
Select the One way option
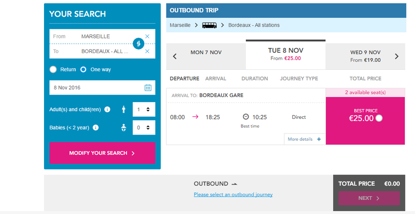tap(84, 69)
